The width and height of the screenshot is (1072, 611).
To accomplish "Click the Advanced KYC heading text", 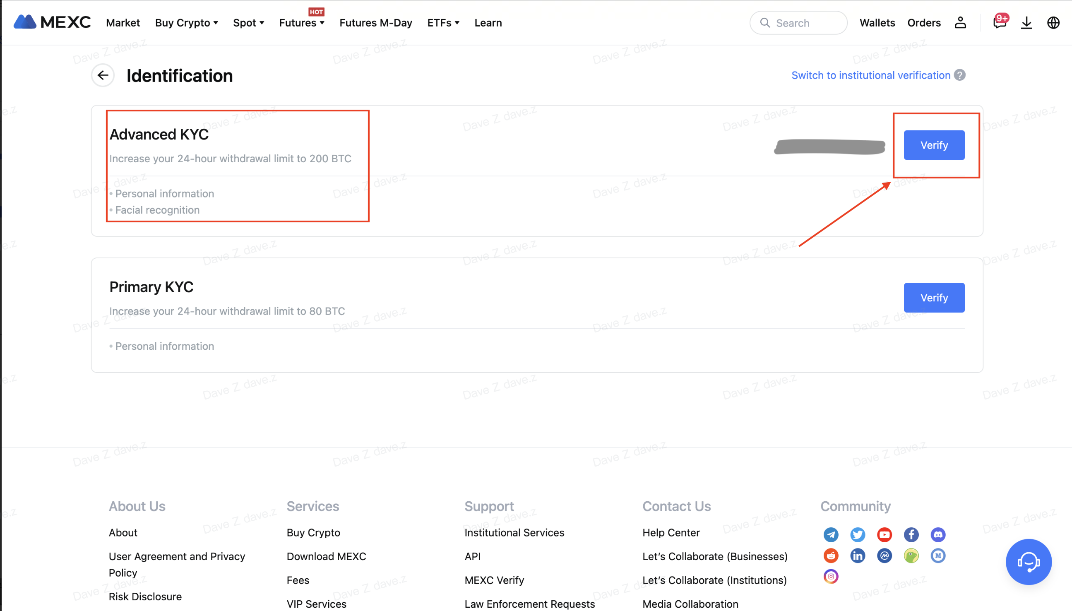I will pyautogui.click(x=159, y=134).
